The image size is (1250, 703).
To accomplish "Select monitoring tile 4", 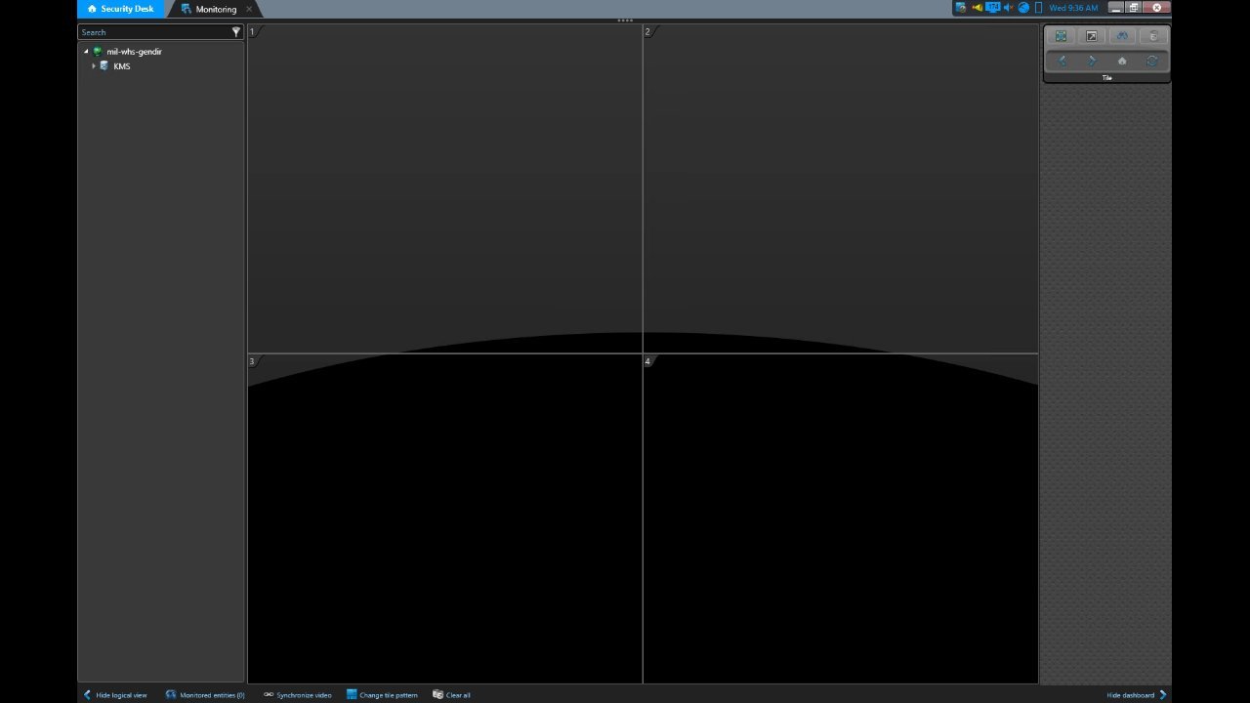I will (x=841, y=518).
